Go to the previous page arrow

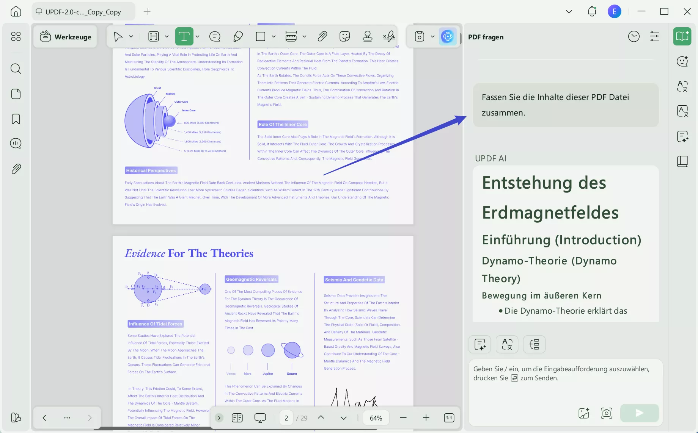tap(321, 417)
